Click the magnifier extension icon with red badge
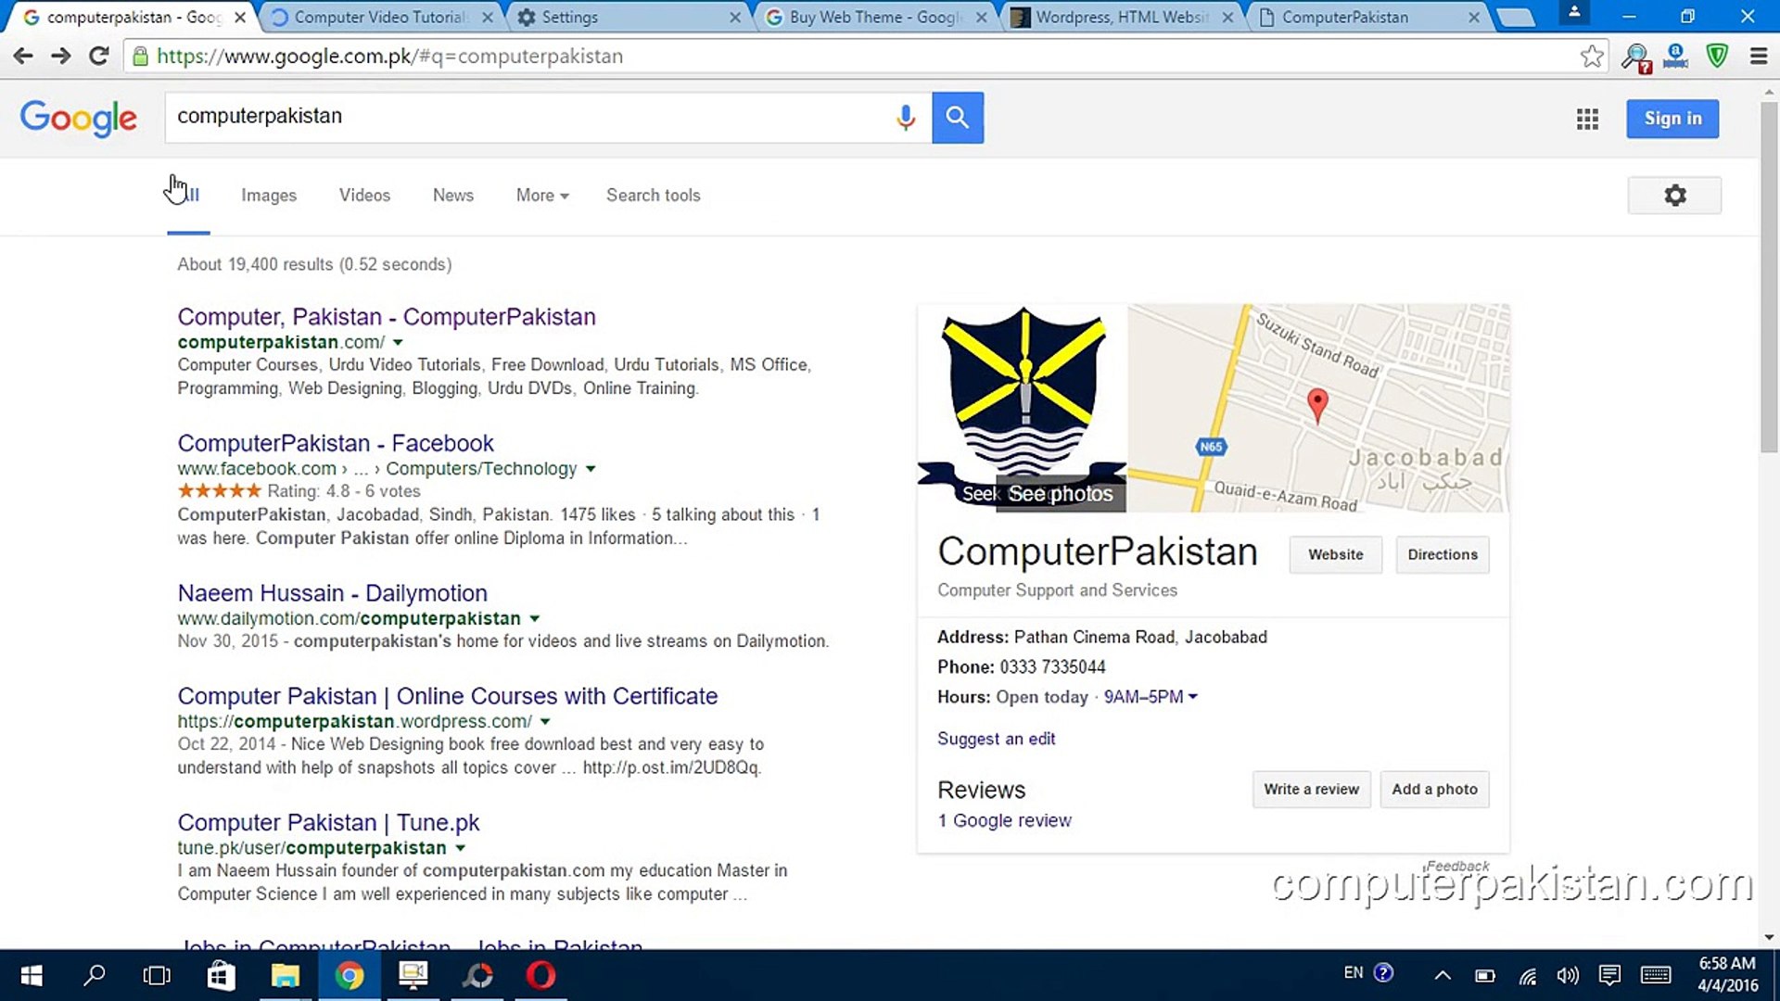The width and height of the screenshot is (1780, 1001). pyautogui.click(x=1636, y=57)
